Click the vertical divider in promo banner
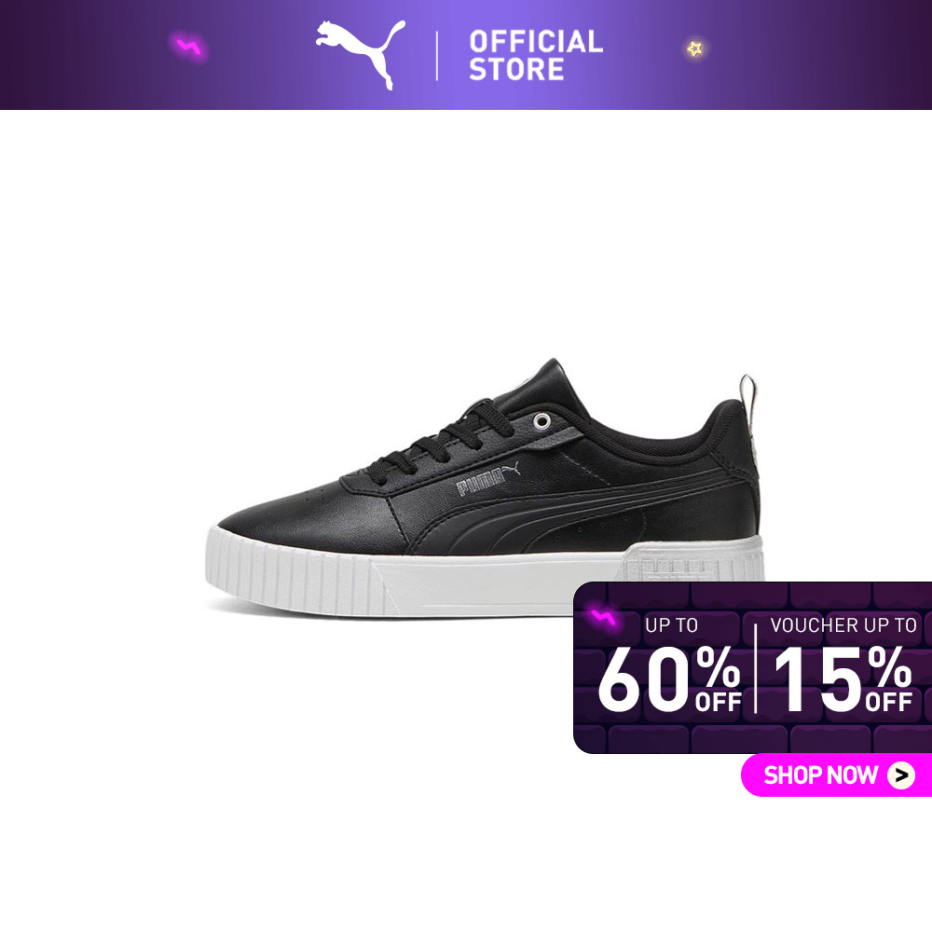The height and width of the screenshot is (932, 932). click(x=756, y=668)
